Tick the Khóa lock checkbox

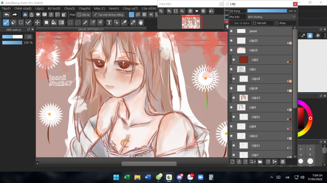(x=277, y=23)
